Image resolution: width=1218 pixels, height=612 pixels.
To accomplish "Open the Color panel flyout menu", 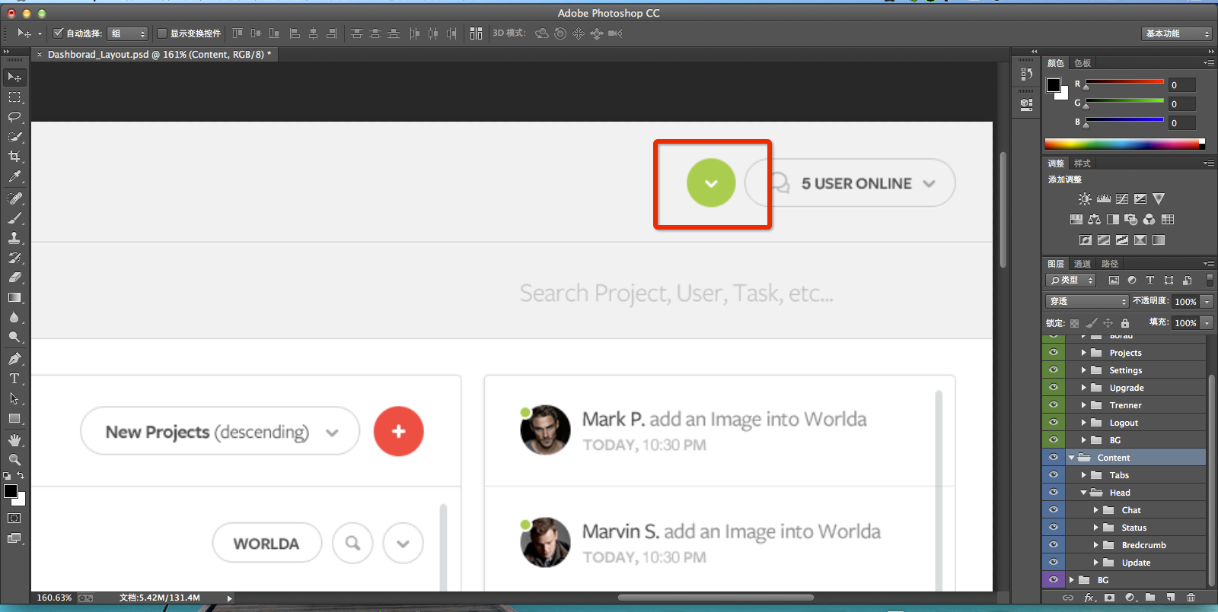I will click(x=1208, y=63).
